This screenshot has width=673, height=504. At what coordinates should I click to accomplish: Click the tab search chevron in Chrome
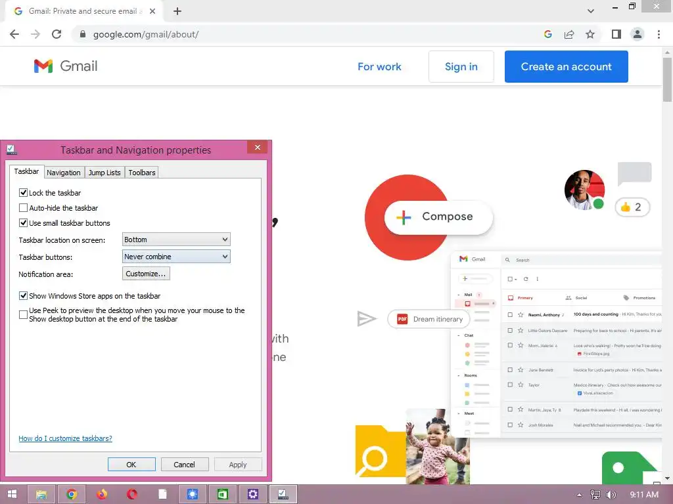click(591, 11)
